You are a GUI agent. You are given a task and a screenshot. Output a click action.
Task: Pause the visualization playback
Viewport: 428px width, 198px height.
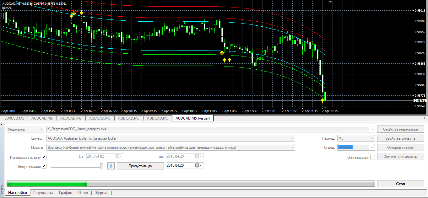click(111, 166)
